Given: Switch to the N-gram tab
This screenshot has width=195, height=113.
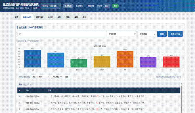Looking at the screenshot, I should point(51,17).
